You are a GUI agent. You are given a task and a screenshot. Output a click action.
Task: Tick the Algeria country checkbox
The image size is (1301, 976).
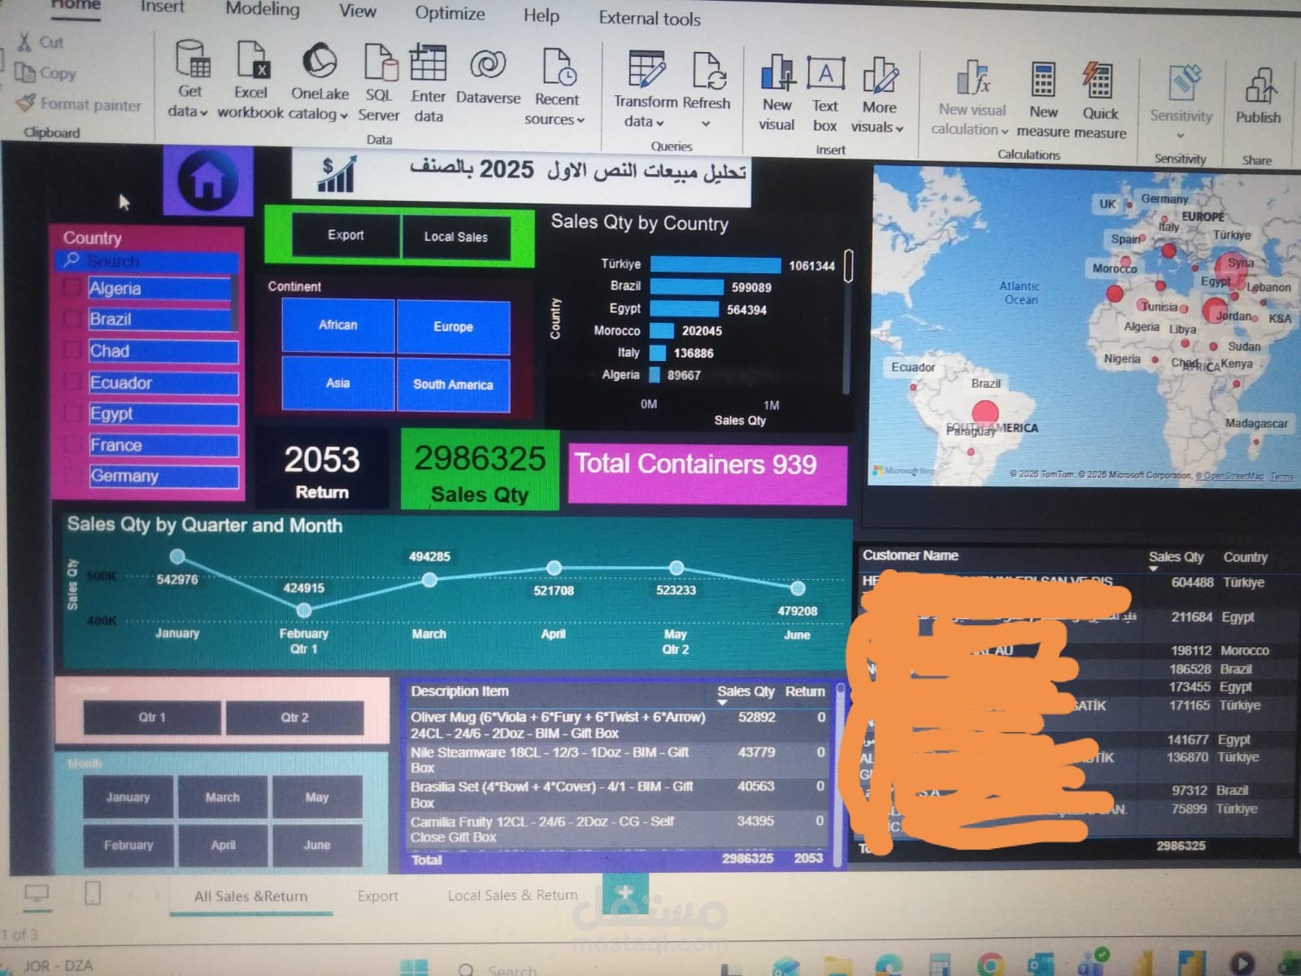[x=72, y=288]
